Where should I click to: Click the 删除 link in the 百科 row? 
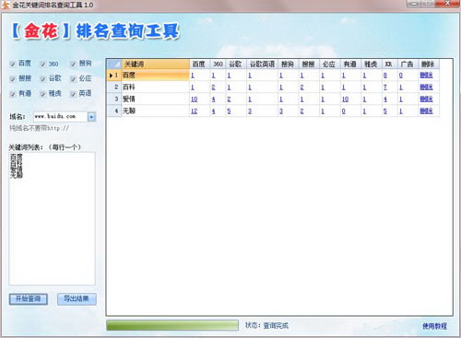(426, 87)
